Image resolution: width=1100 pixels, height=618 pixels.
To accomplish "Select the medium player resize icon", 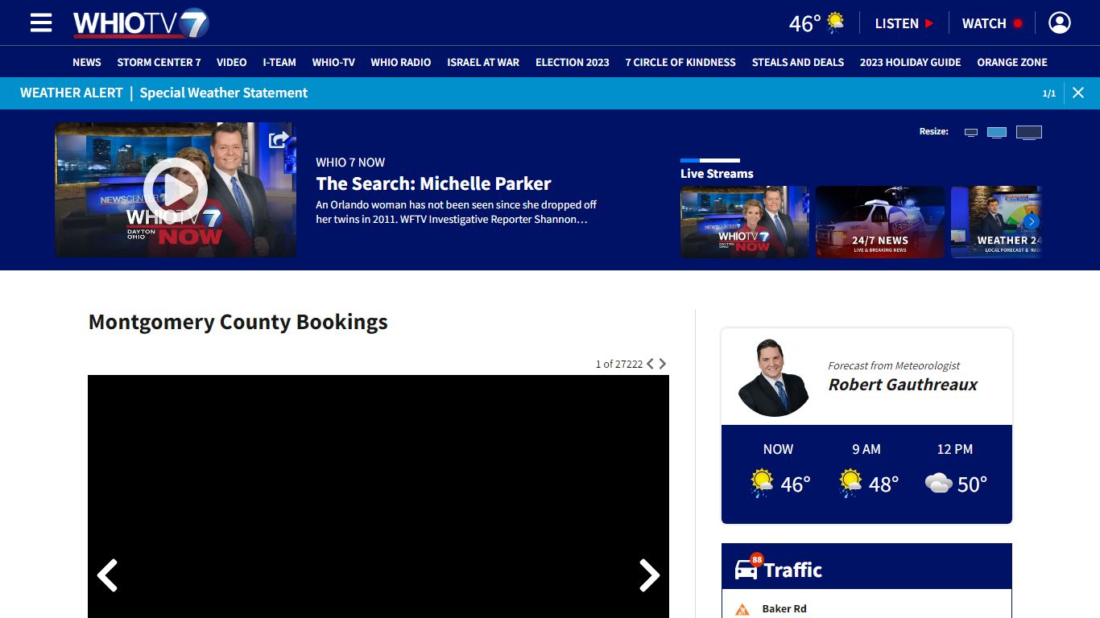I will [997, 132].
